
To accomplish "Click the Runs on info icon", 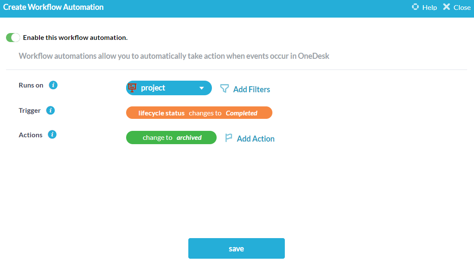I will (53, 85).
